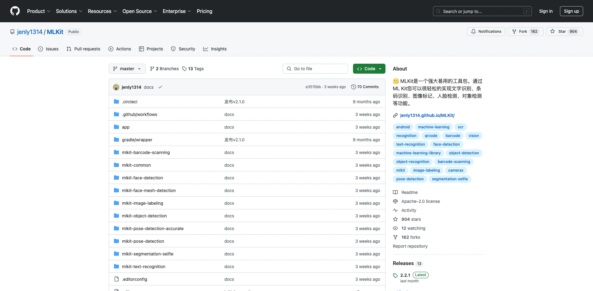Click the .circleci folder icon

[116, 102]
